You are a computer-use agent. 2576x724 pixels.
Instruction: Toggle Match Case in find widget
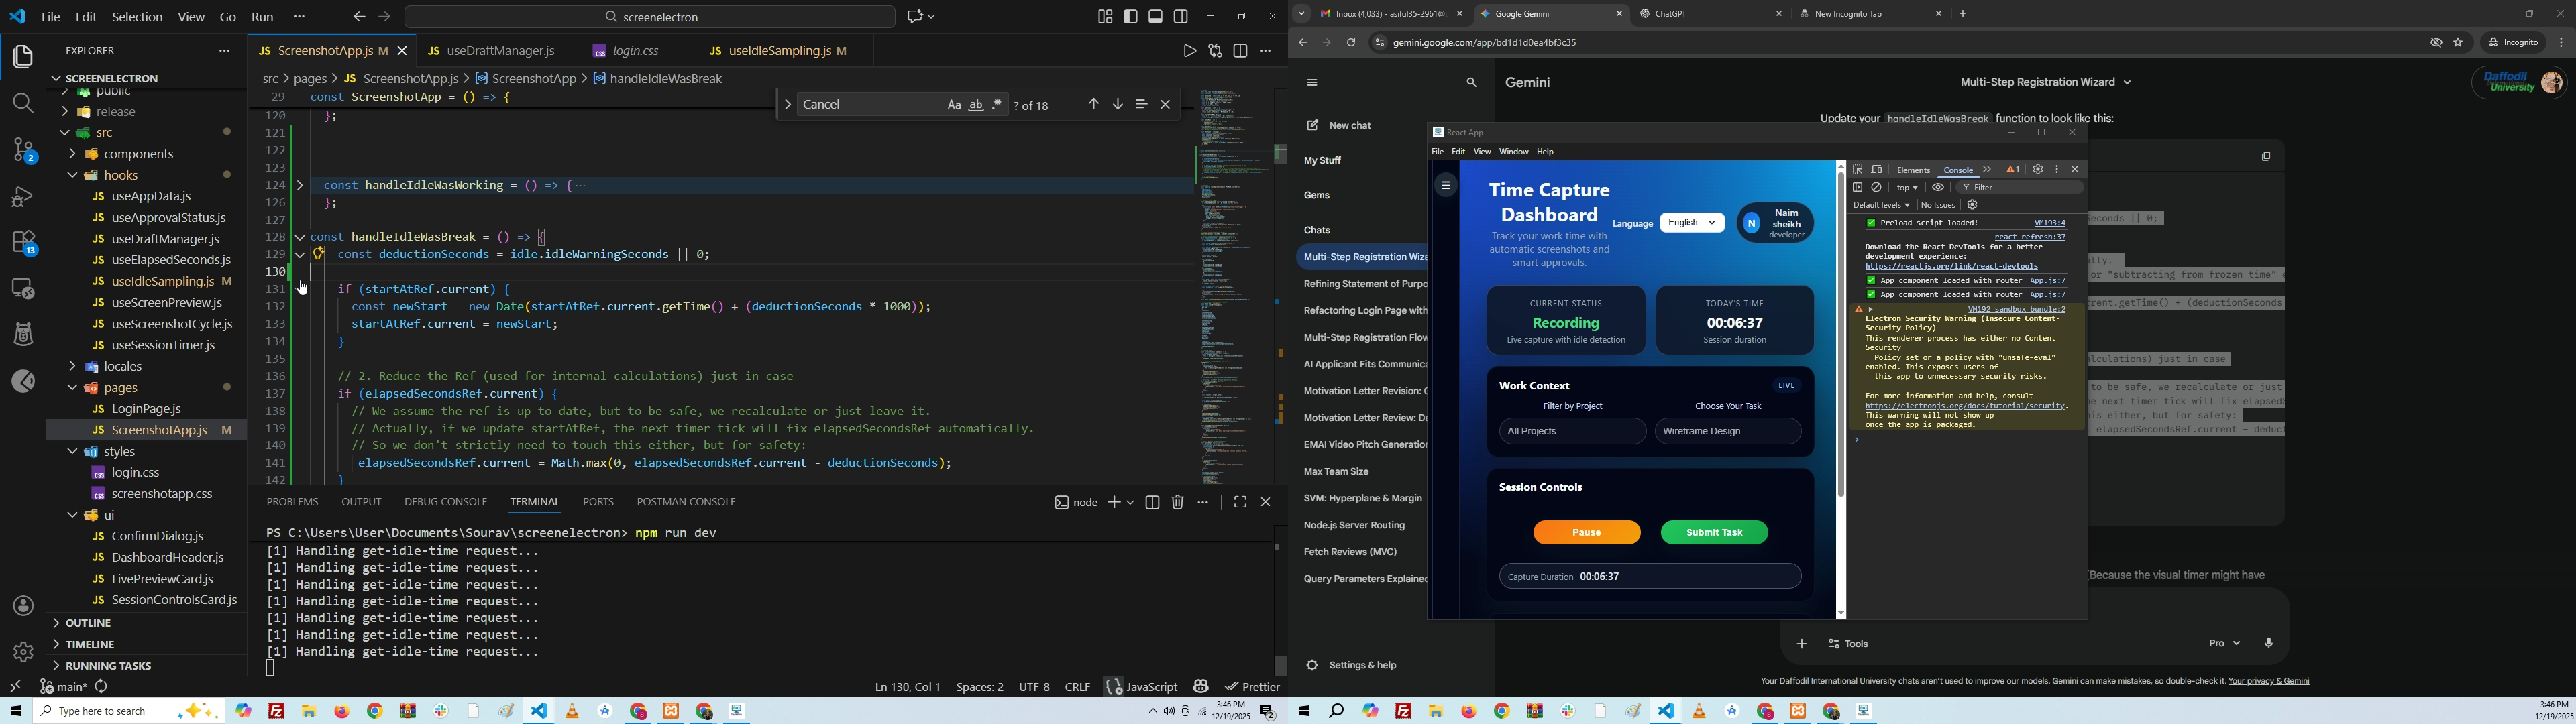point(954,105)
